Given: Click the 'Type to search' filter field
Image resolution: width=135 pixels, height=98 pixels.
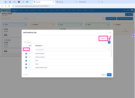Looking at the screenshot, I should click(x=71, y=50).
